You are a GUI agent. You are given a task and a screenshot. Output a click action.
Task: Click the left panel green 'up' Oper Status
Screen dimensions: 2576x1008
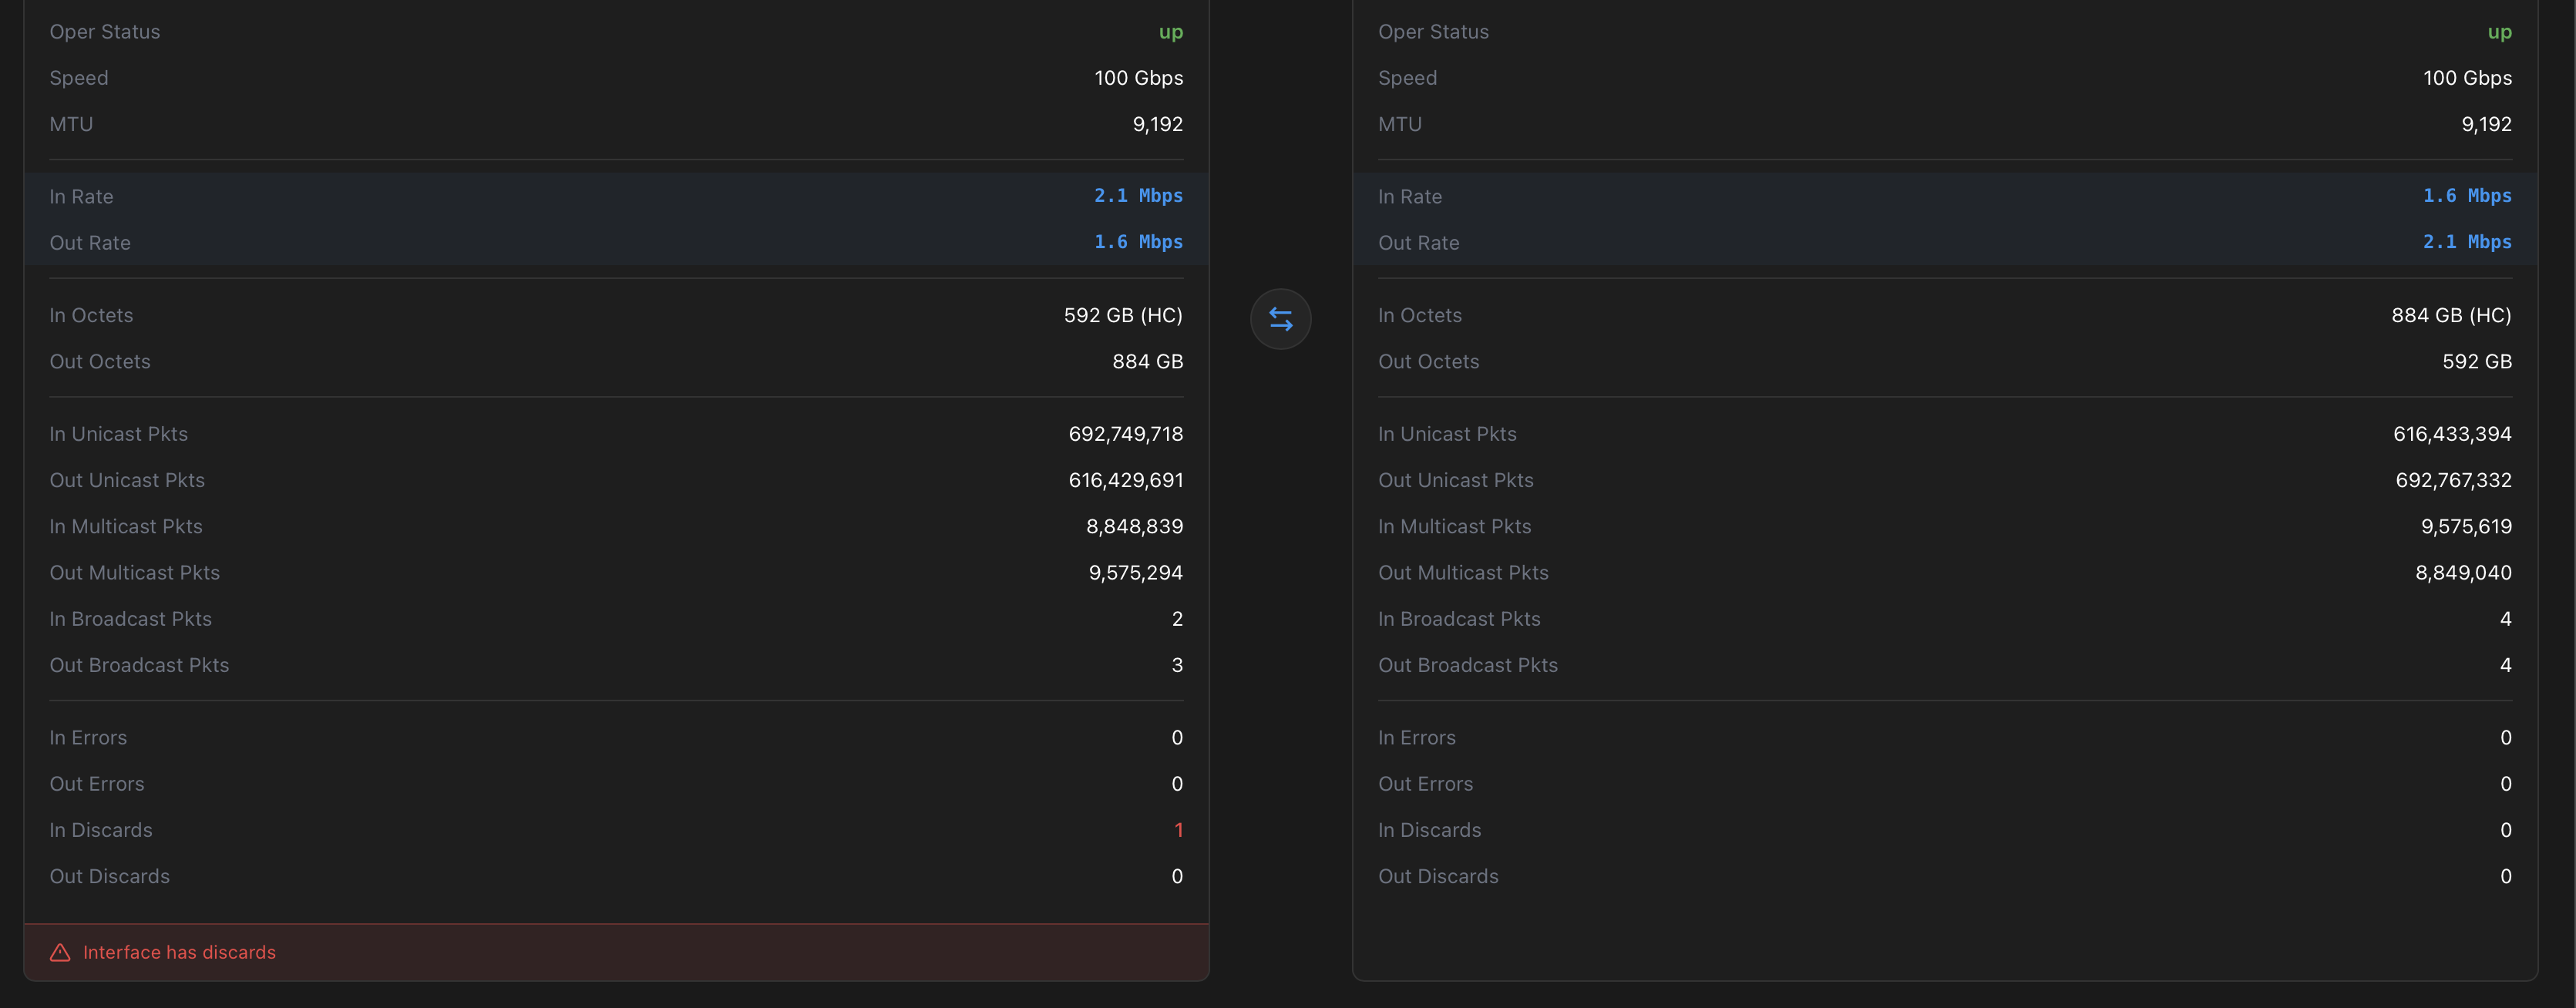click(x=1170, y=32)
